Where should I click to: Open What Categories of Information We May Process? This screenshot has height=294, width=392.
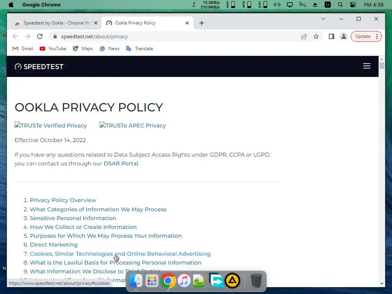point(98,209)
